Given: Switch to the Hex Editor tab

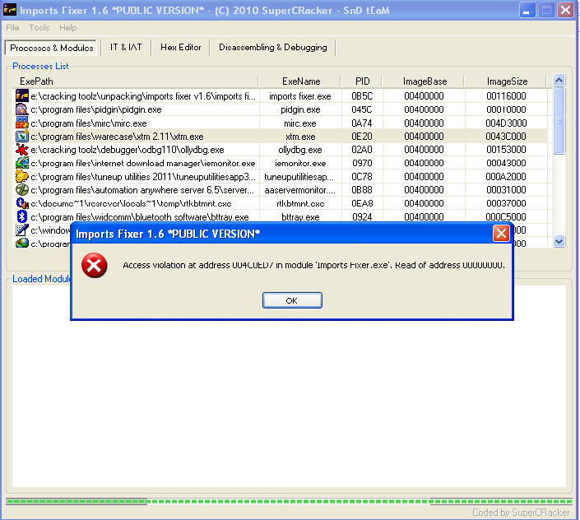Looking at the screenshot, I should [180, 48].
